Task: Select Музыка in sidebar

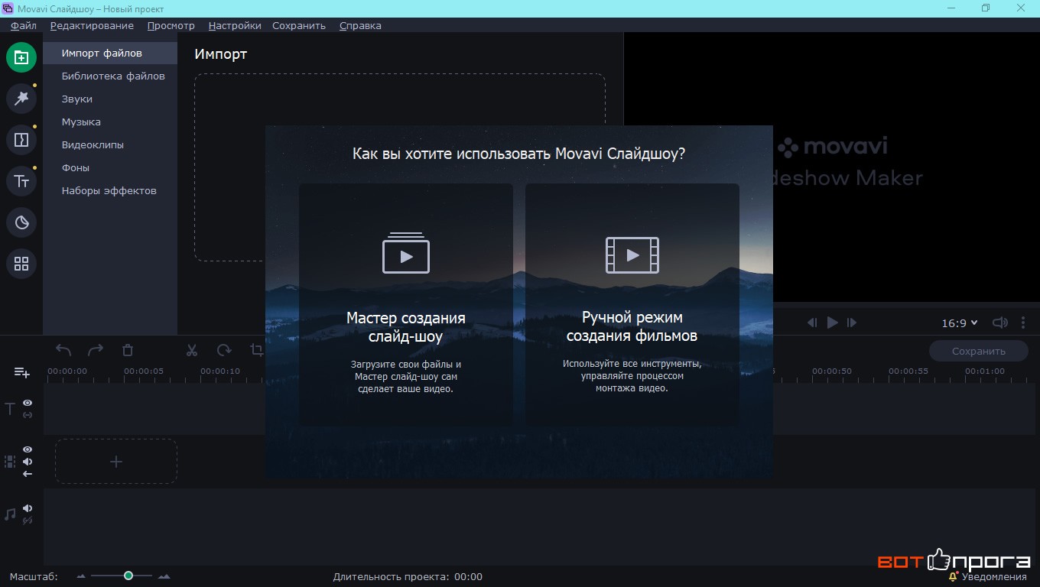Action: click(x=110, y=122)
